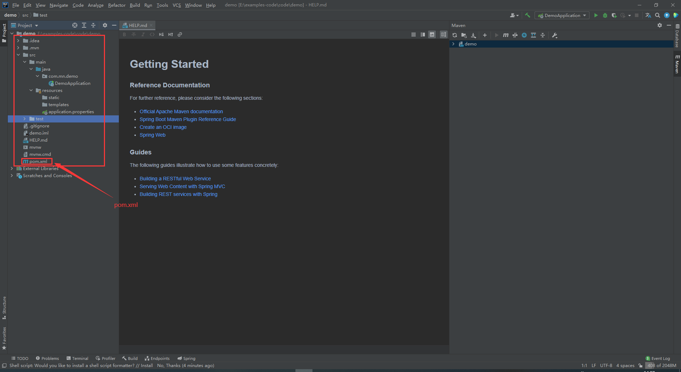Image resolution: width=681 pixels, height=372 pixels.
Task: Expand demo node in Maven tree
Action: coord(453,44)
